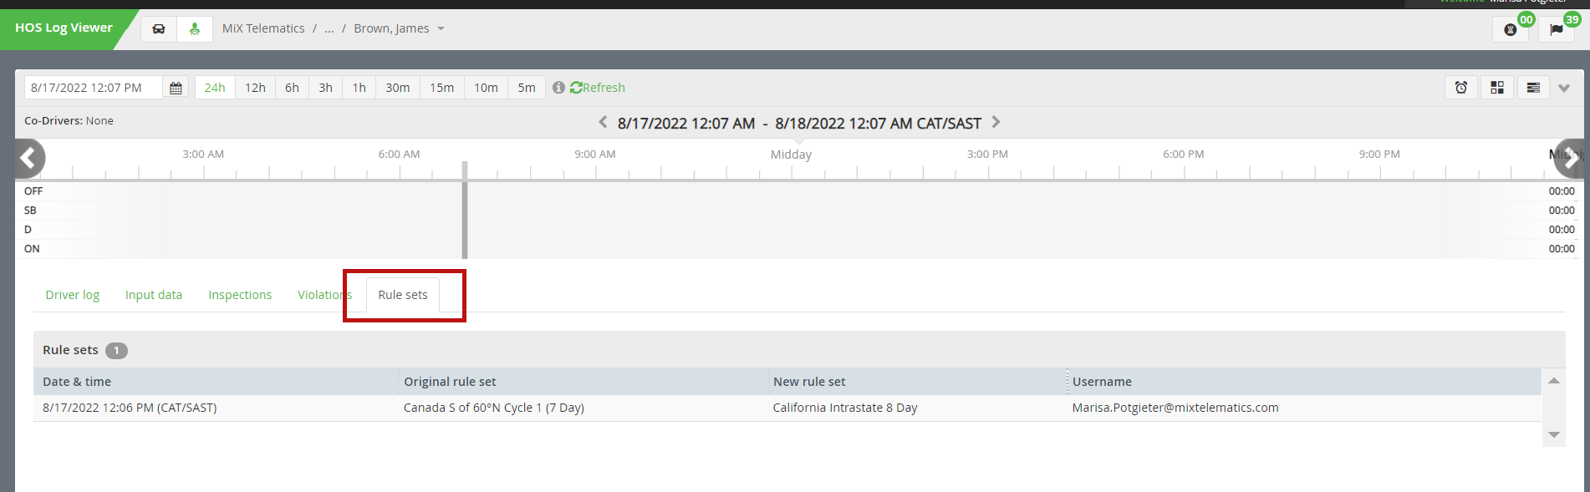Image resolution: width=1590 pixels, height=492 pixels.
Task: Open the alarm clock icon in toolbar
Action: pos(1461,88)
